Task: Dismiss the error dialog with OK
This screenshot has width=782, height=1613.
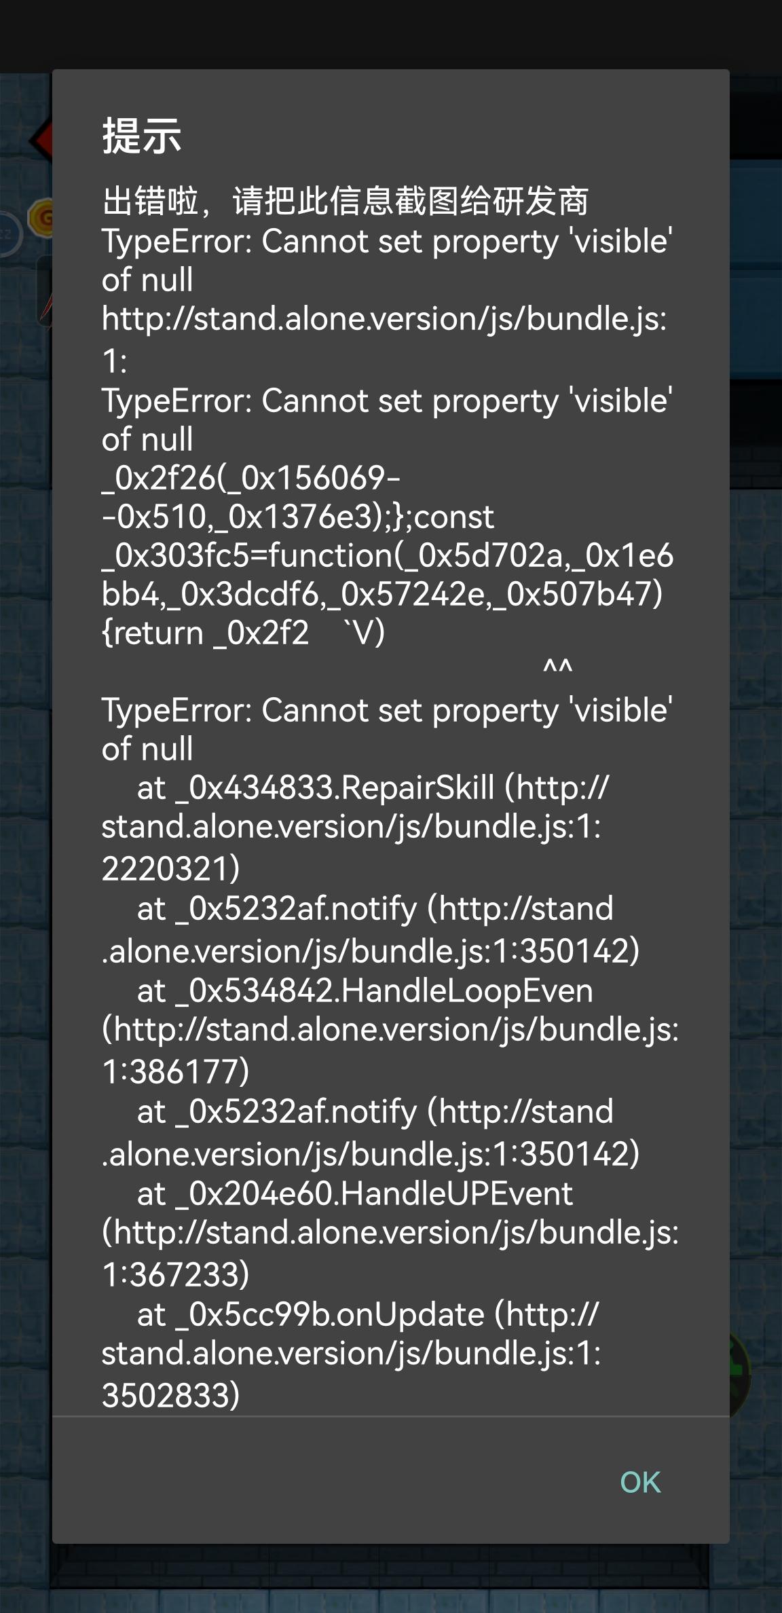Action: point(640,1483)
